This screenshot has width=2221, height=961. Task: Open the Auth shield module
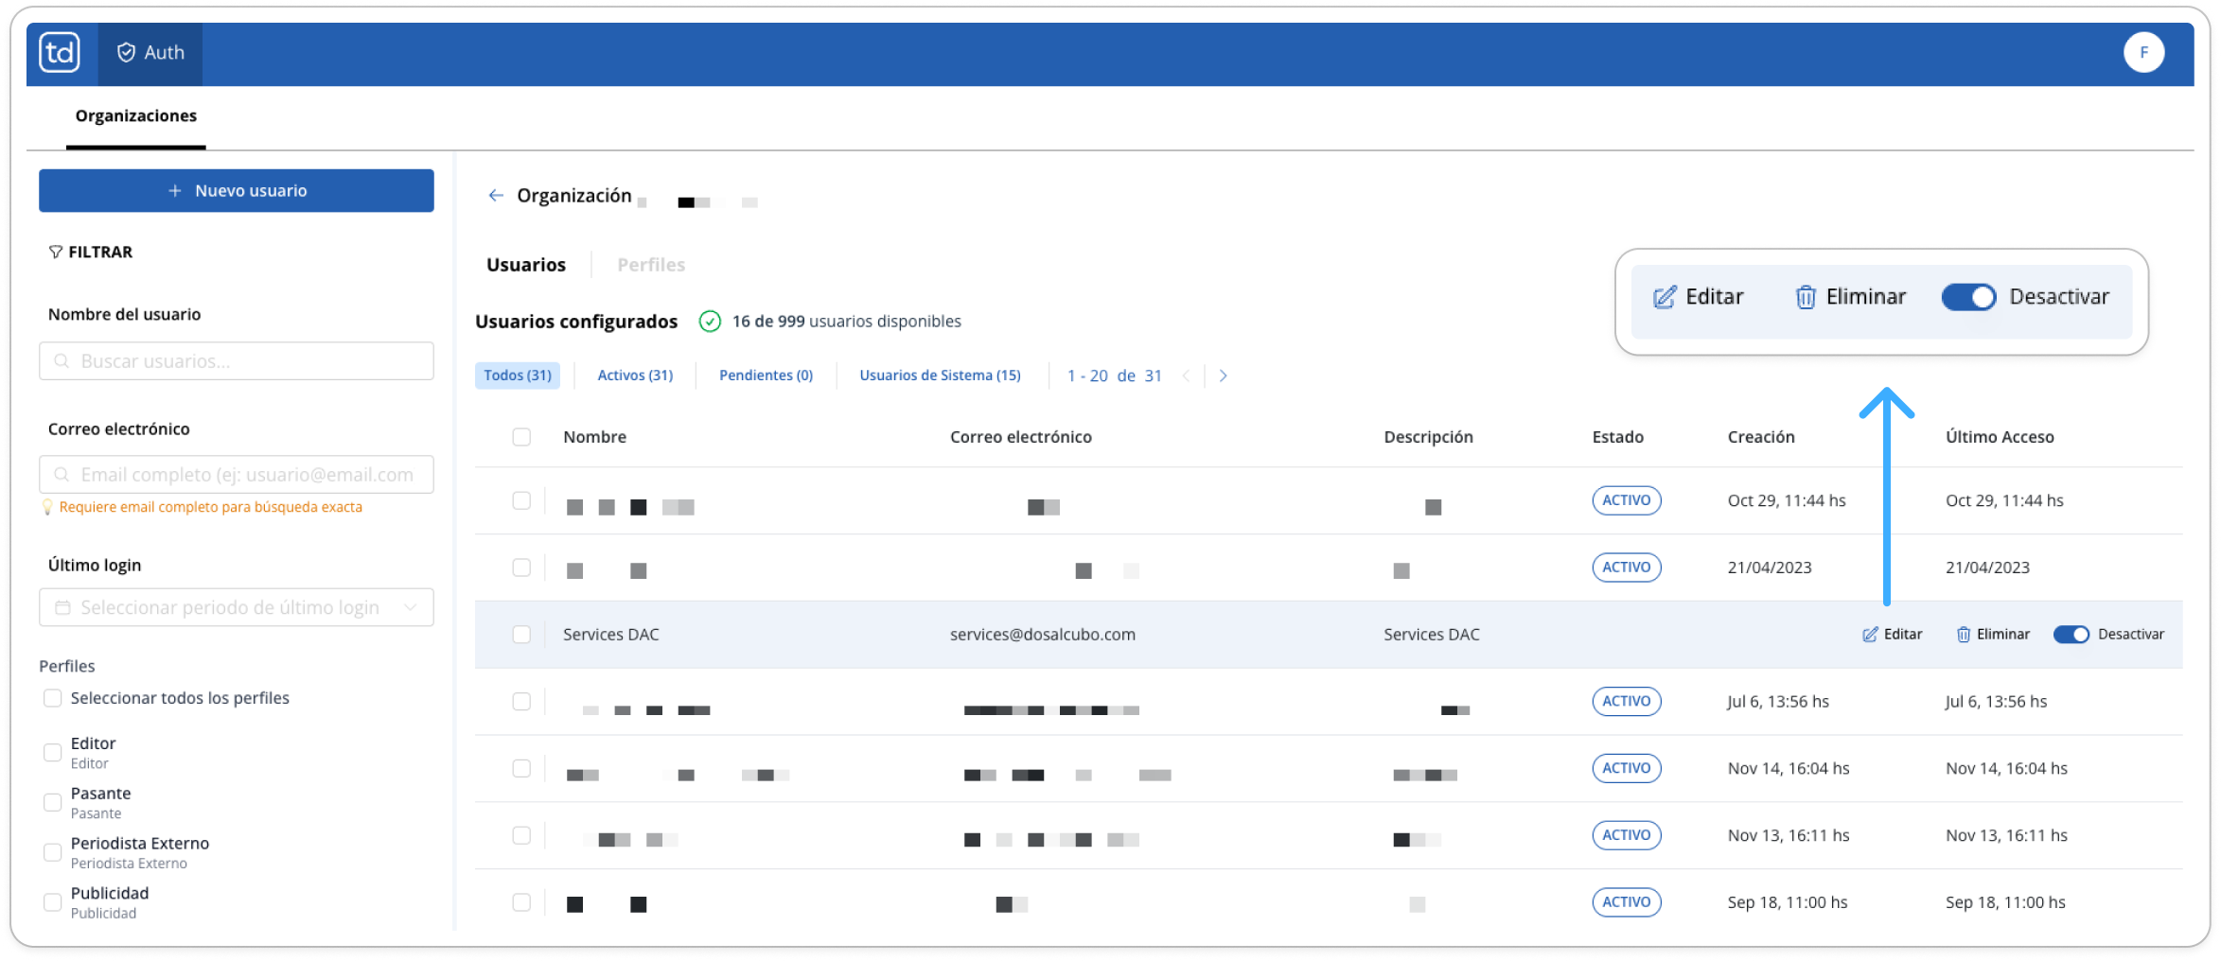point(150,53)
